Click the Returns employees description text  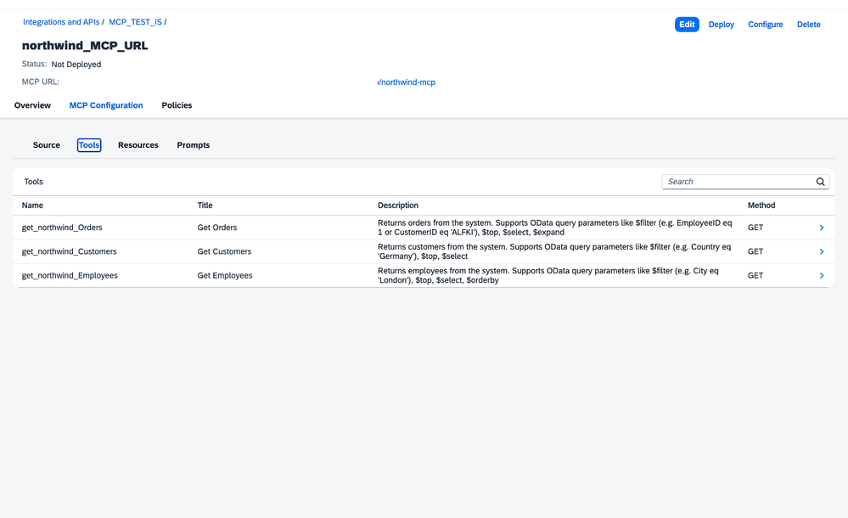click(x=548, y=275)
